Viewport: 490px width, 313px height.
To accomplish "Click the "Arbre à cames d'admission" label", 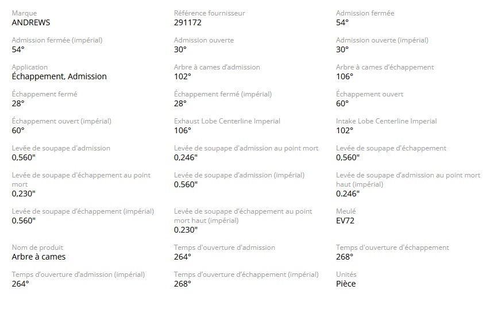I will (217, 67).
